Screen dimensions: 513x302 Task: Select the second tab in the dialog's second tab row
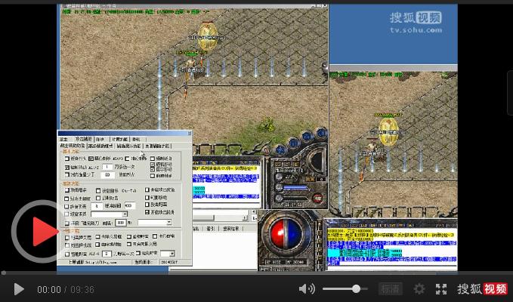(x=100, y=146)
